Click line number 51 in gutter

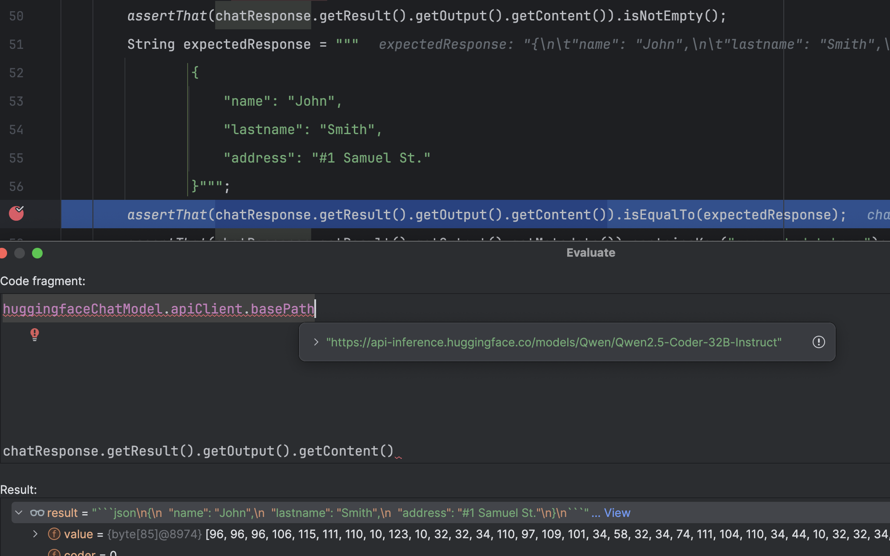click(x=16, y=44)
